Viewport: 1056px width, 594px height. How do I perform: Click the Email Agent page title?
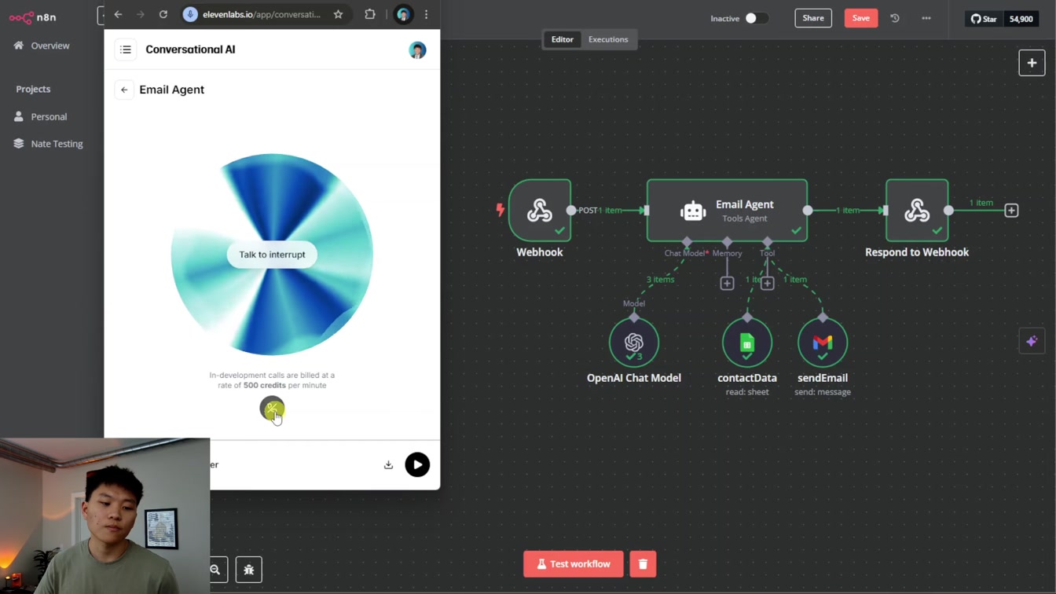point(171,90)
